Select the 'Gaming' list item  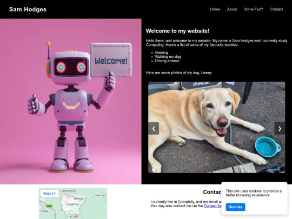pyautogui.click(x=162, y=52)
